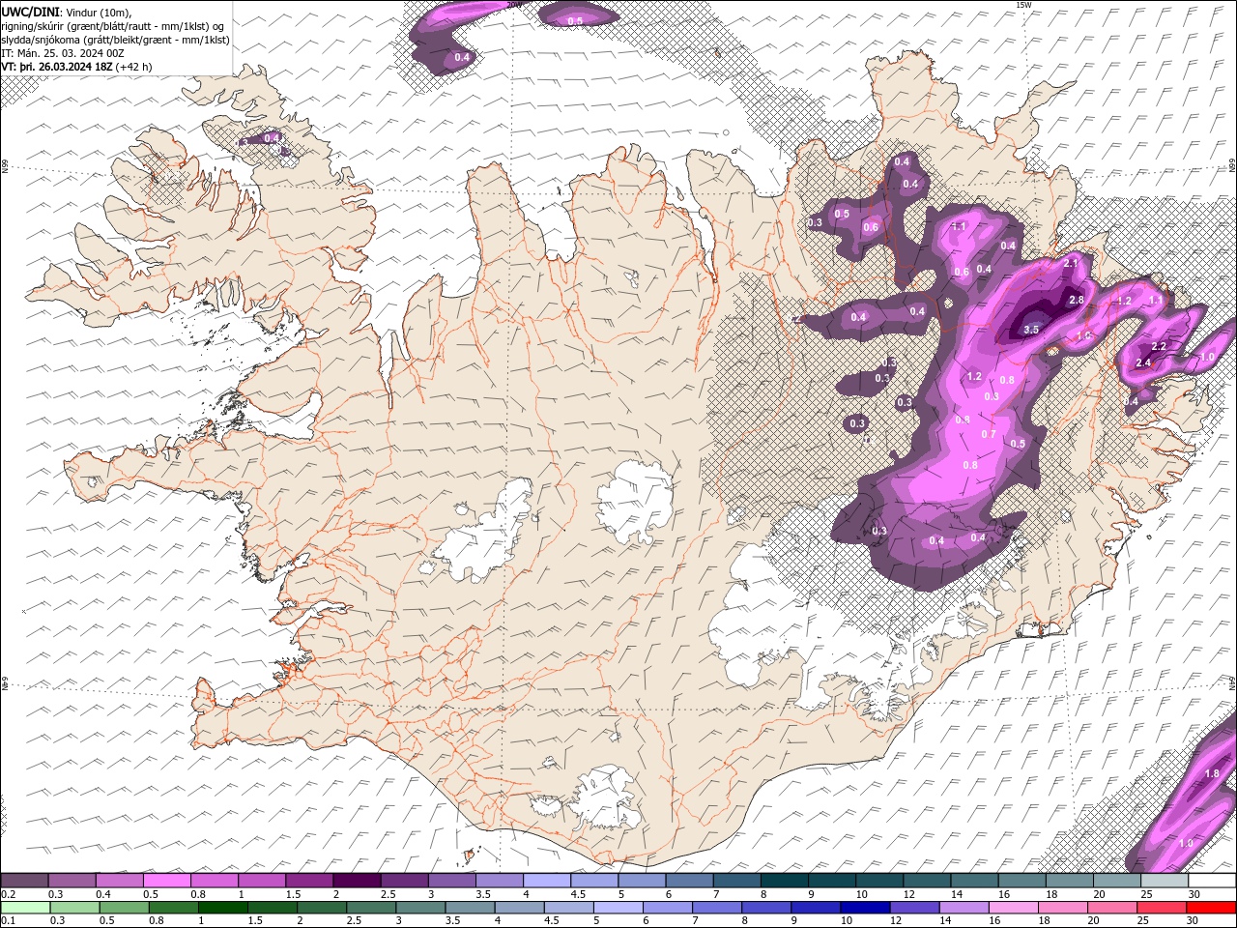Select the royal blue 9 rain legend swatch

[816, 907]
